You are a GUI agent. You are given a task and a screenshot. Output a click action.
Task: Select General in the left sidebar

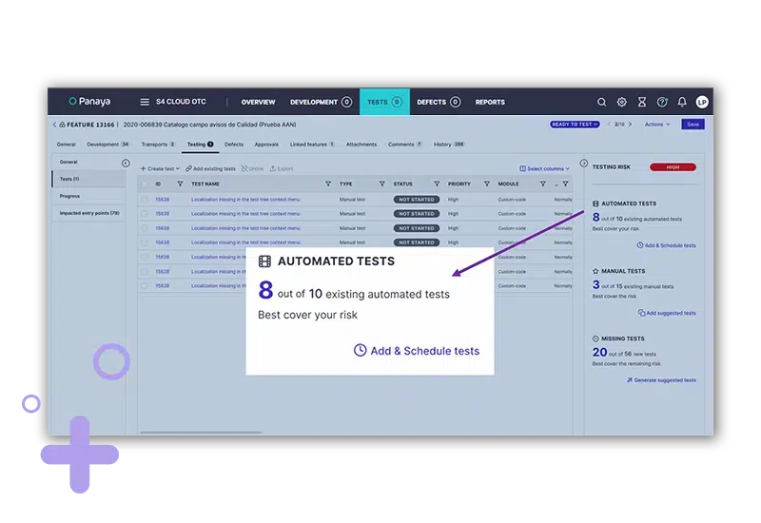[88, 162]
